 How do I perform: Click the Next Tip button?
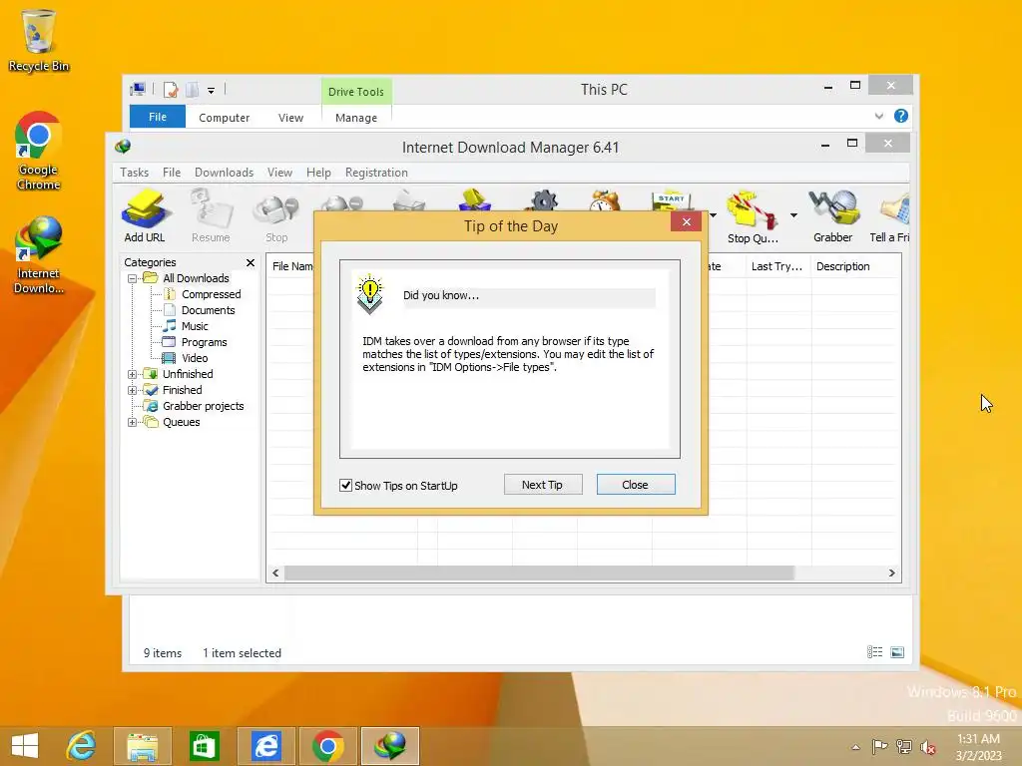[543, 485]
